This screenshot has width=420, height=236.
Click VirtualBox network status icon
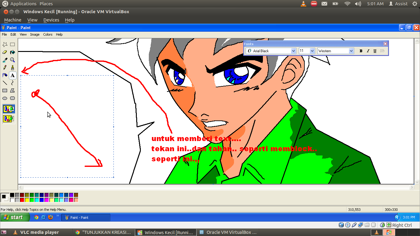click(x=361, y=225)
